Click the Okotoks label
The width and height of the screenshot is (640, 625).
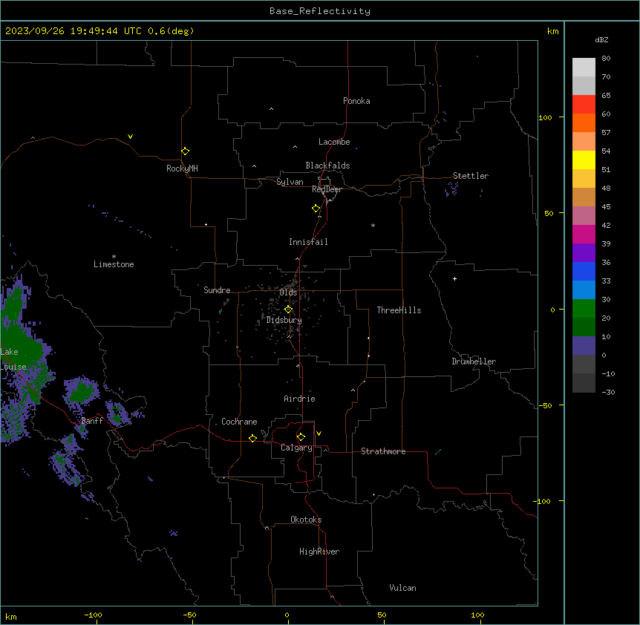tap(306, 520)
